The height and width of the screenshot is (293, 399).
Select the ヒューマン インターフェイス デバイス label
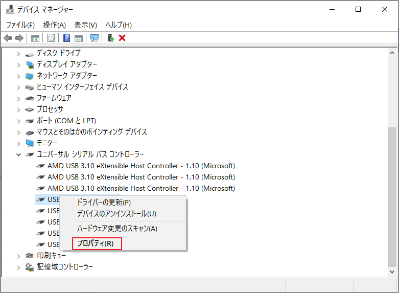pos(82,87)
